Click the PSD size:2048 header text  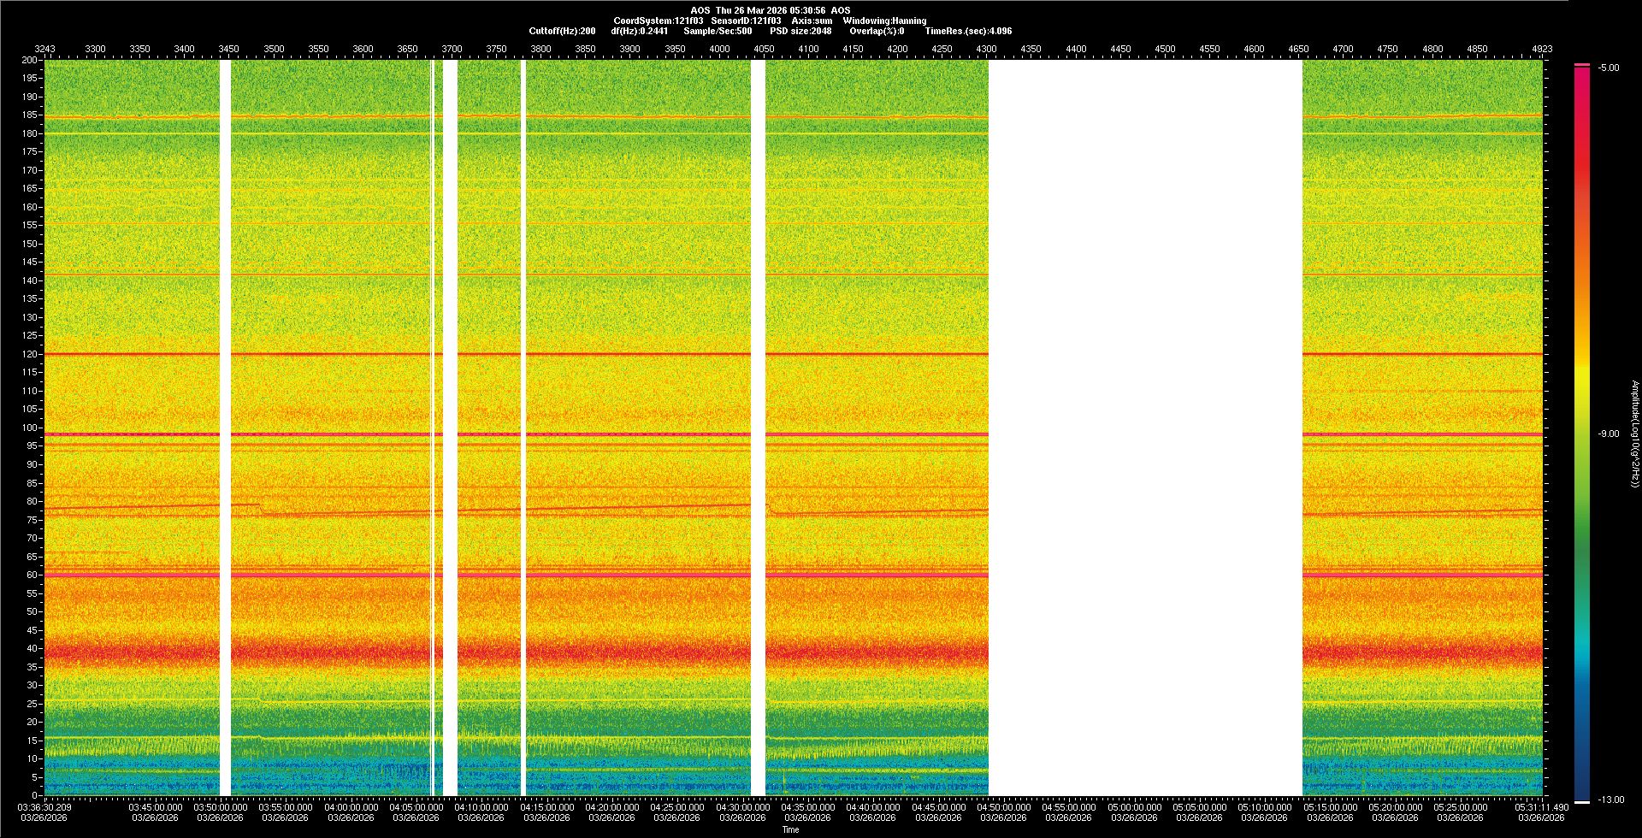pyautogui.click(x=800, y=31)
